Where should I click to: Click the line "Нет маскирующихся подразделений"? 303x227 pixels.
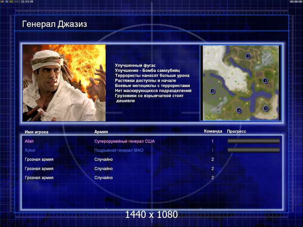tap(153, 90)
